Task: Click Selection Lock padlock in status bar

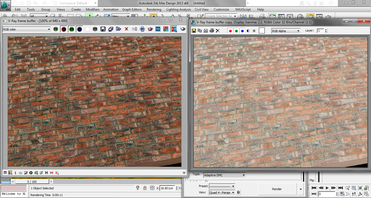Action: (145, 188)
